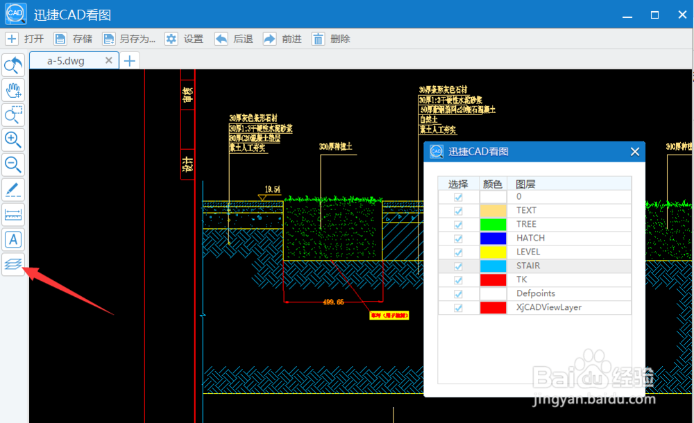Image resolution: width=694 pixels, height=423 pixels.
Task: Uncheck the TK layer checkbox
Action: click(458, 280)
